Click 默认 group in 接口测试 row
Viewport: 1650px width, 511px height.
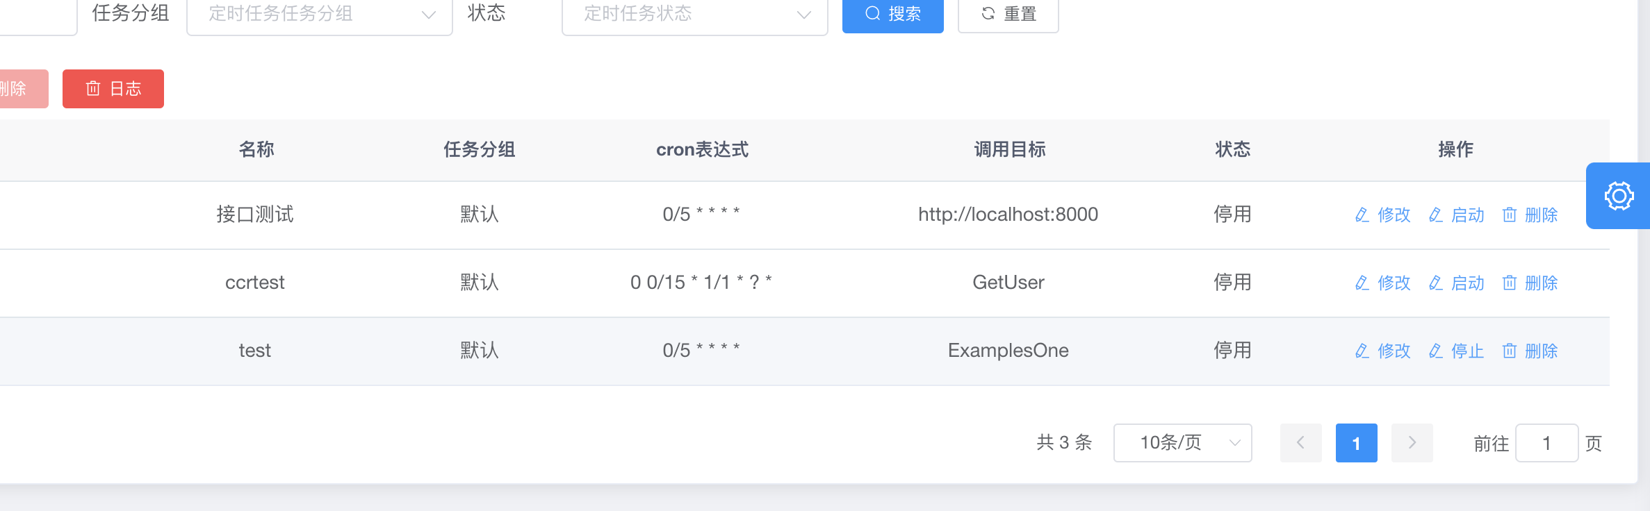480,215
